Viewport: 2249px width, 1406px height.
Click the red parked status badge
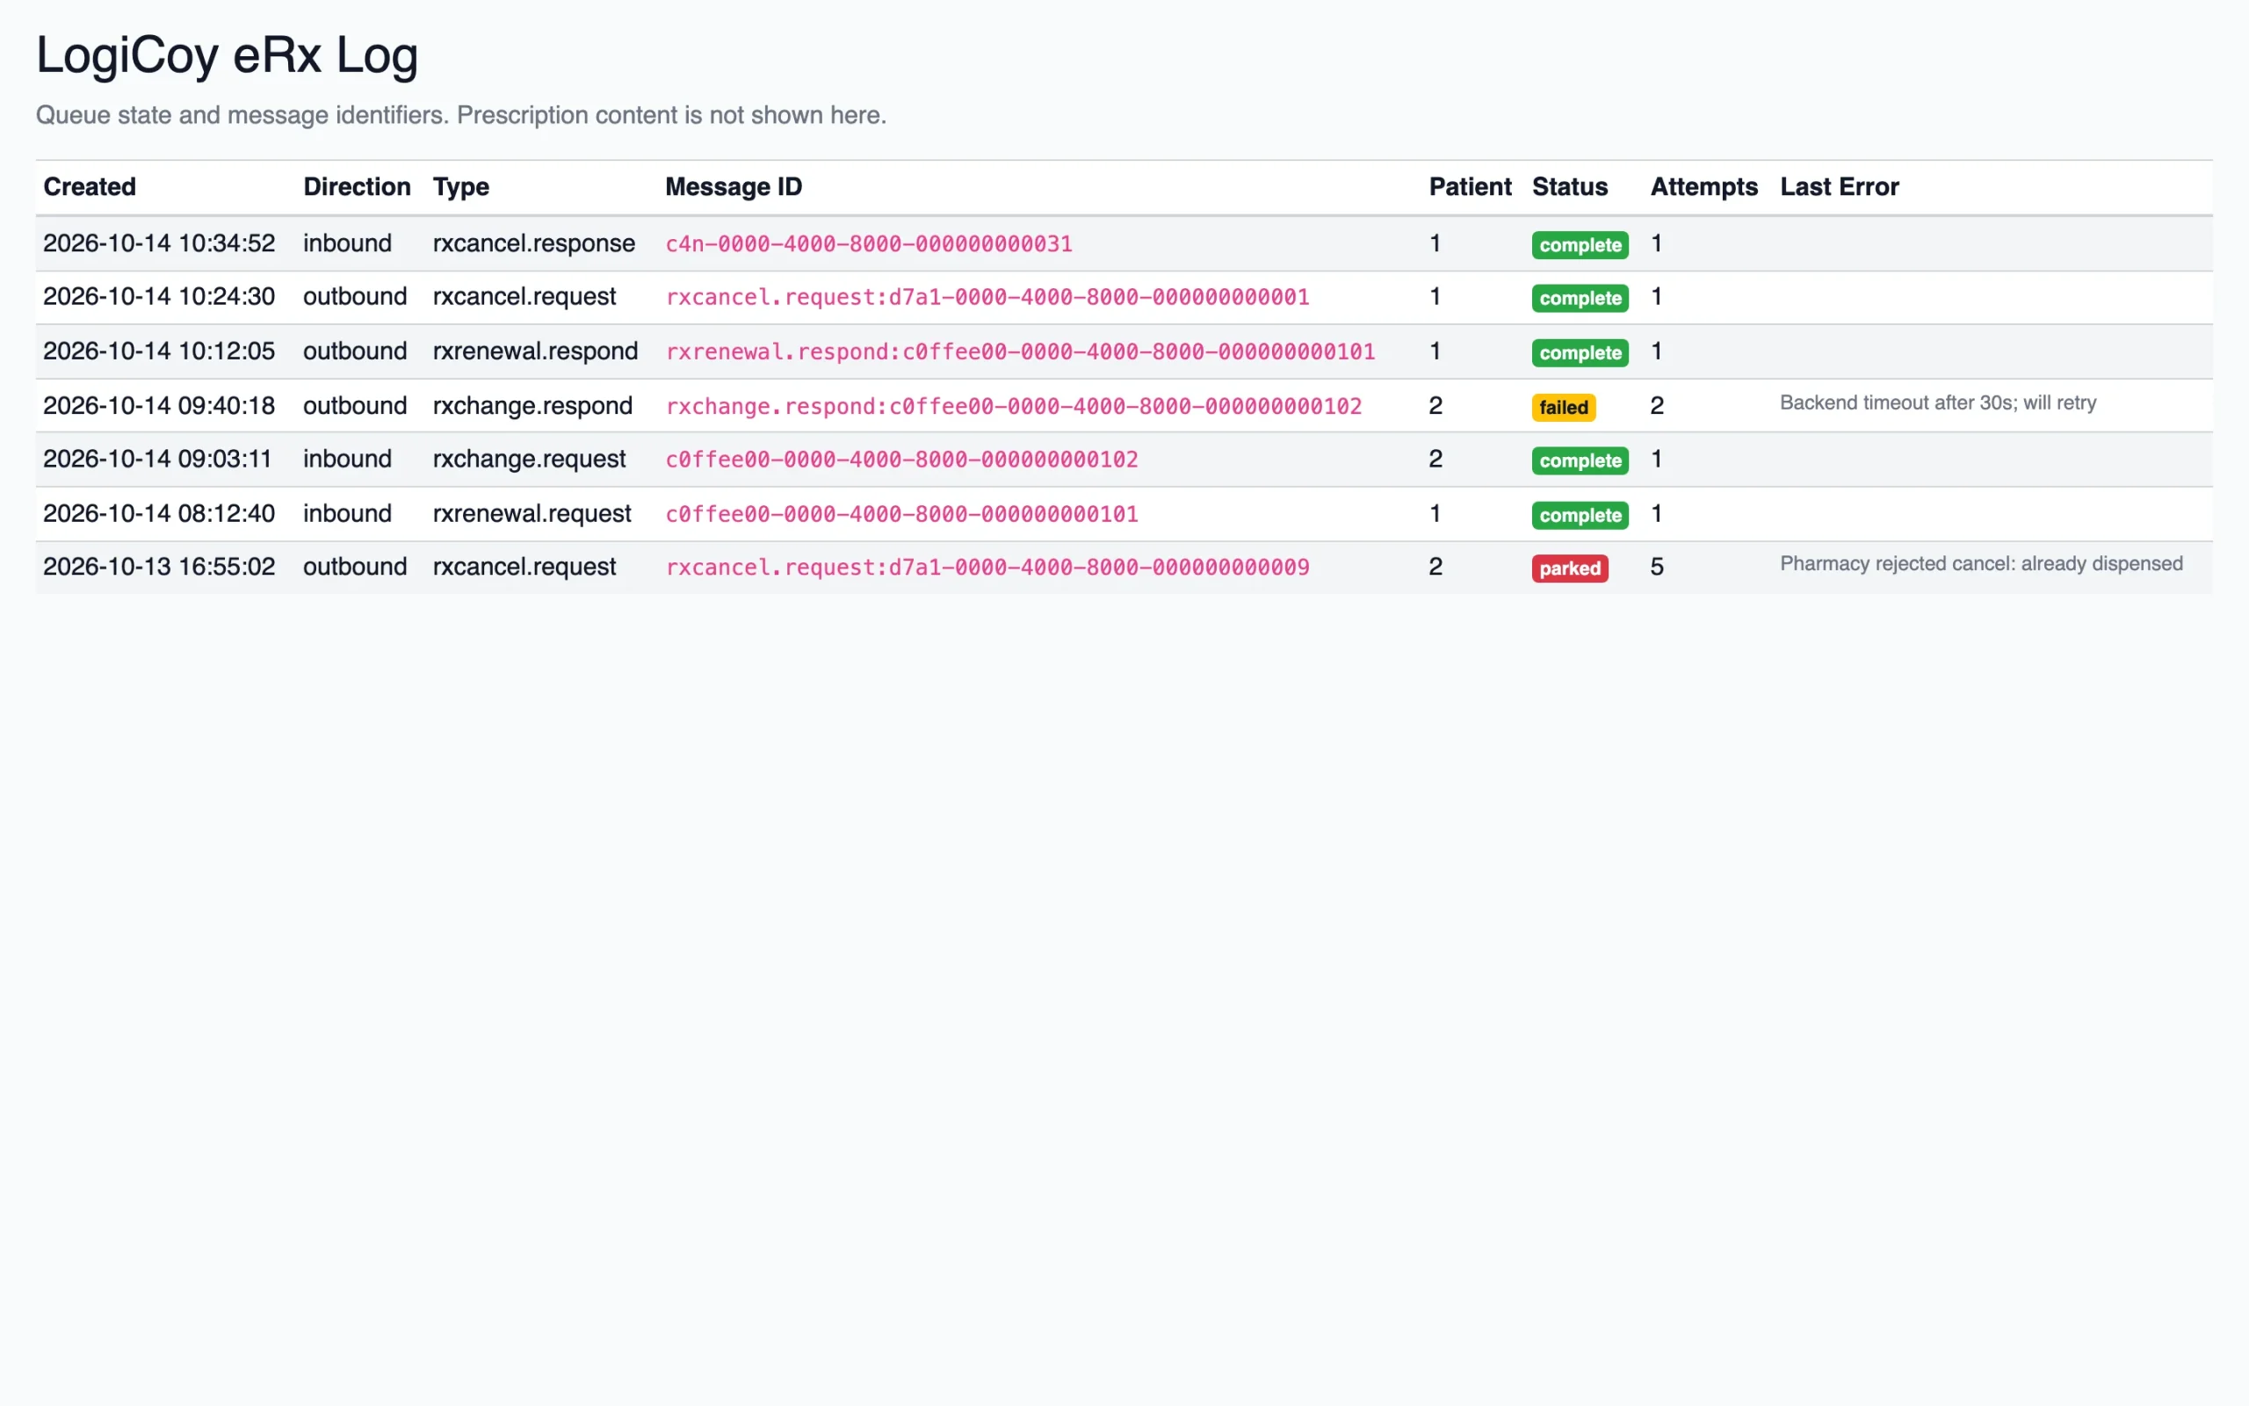[1570, 569]
